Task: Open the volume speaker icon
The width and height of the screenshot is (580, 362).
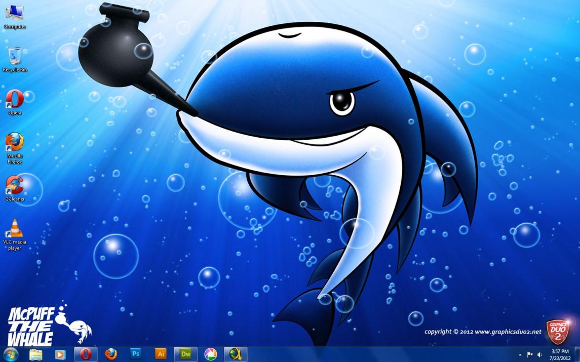Action: point(539,354)
